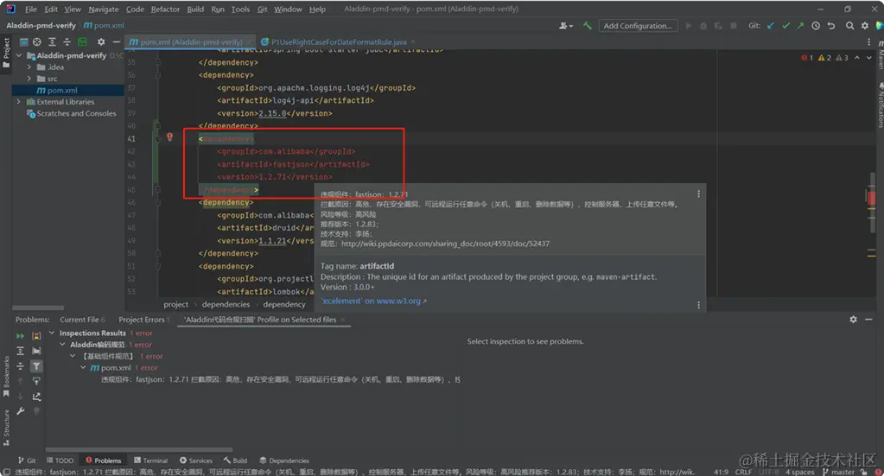884x476 pixels.
Task: Click Collapse All in inspection results toolbar
Action: click(20, 366)
